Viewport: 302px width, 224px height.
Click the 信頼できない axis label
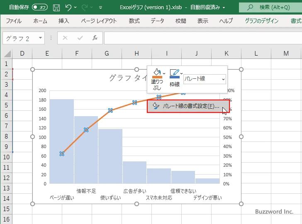[183, 191]
